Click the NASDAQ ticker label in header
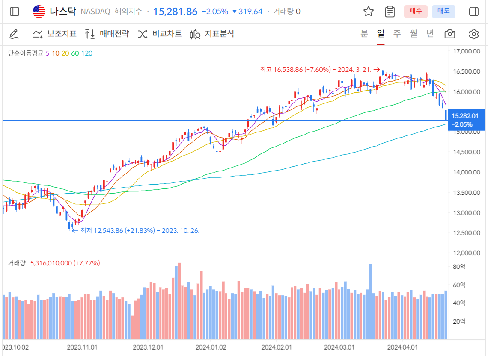Image resolution: width=488 pixels, height=356 pixels. point(95,12)
